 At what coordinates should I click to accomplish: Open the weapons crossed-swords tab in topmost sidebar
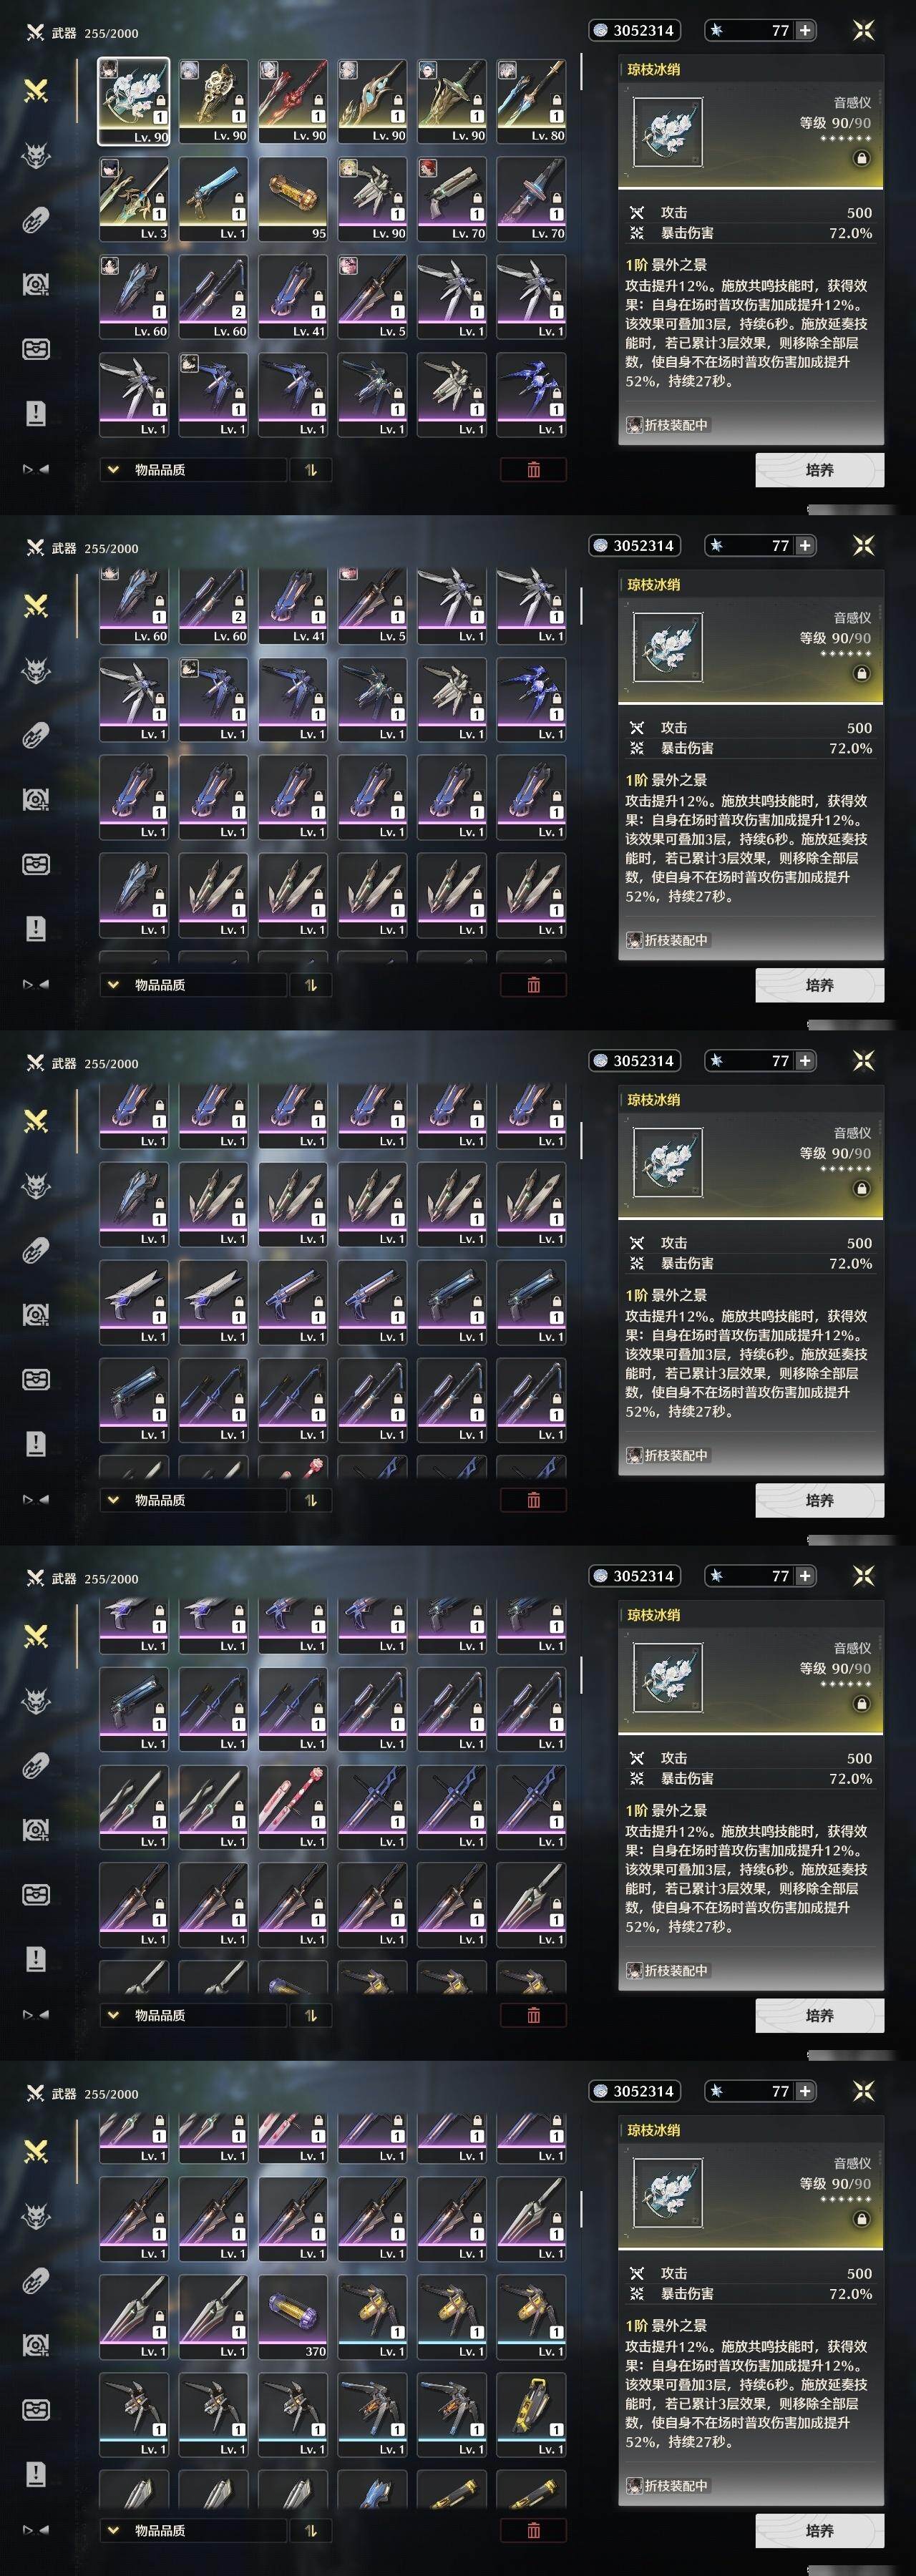(x=36, y=91)
